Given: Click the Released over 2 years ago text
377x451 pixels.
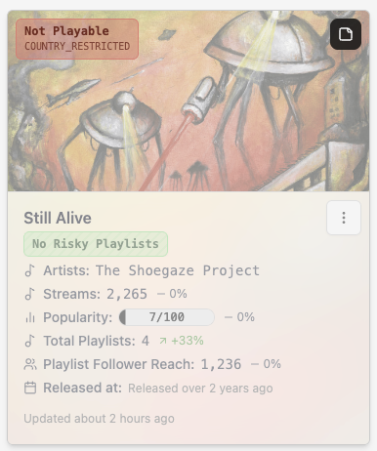Looking at the screenshot, I should point(200,389).
